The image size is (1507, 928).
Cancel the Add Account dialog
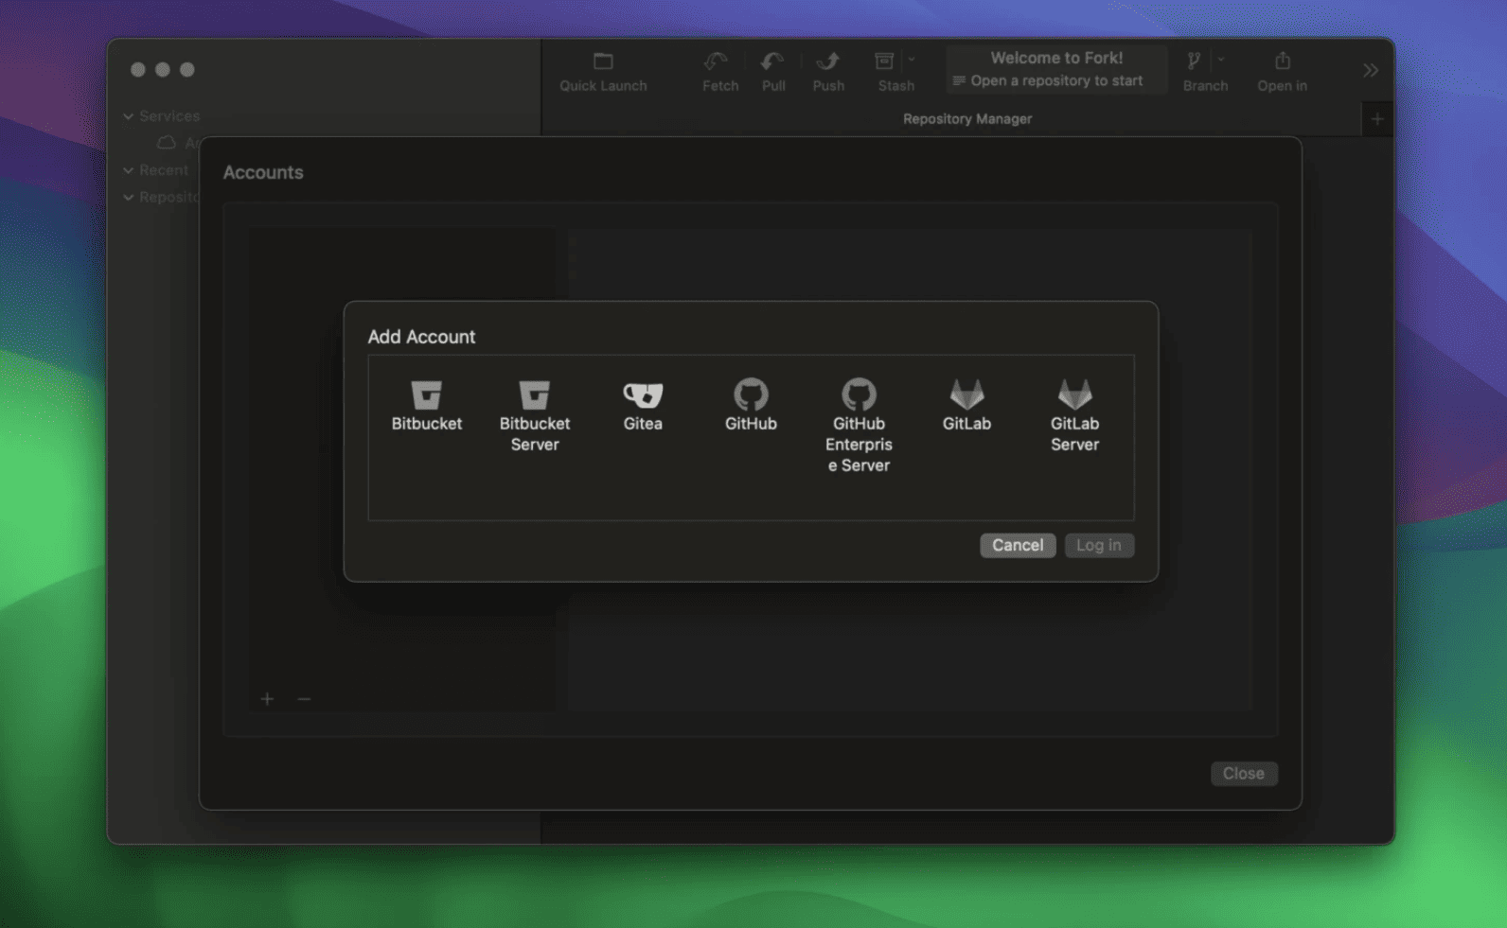pos(1018,545)
